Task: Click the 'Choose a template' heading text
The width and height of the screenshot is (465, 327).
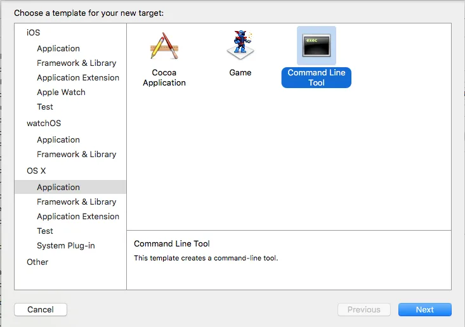Action: [89, 13]
